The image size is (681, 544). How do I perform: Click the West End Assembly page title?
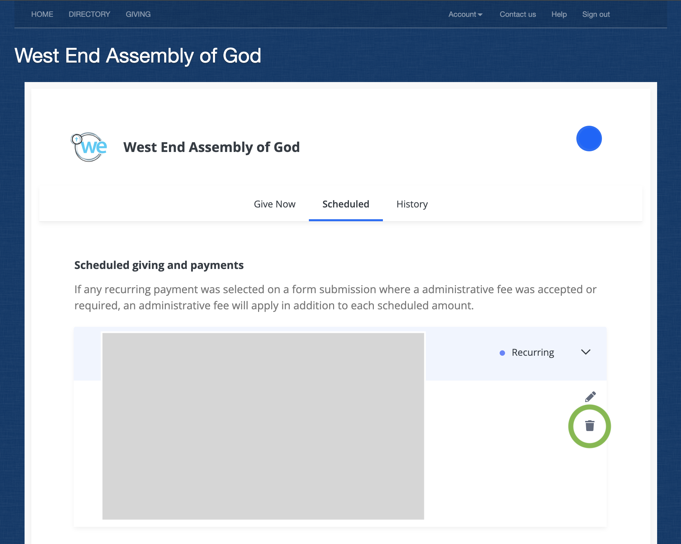pos(138,55)
